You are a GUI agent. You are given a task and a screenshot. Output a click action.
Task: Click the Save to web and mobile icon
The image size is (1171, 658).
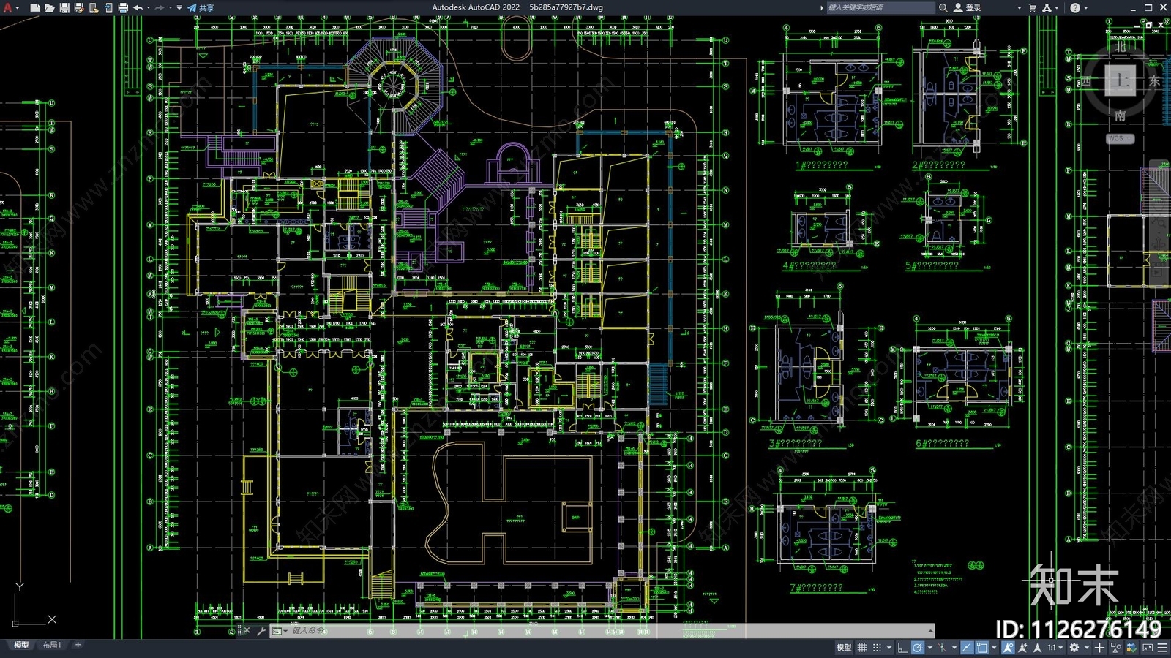(108, 7)
